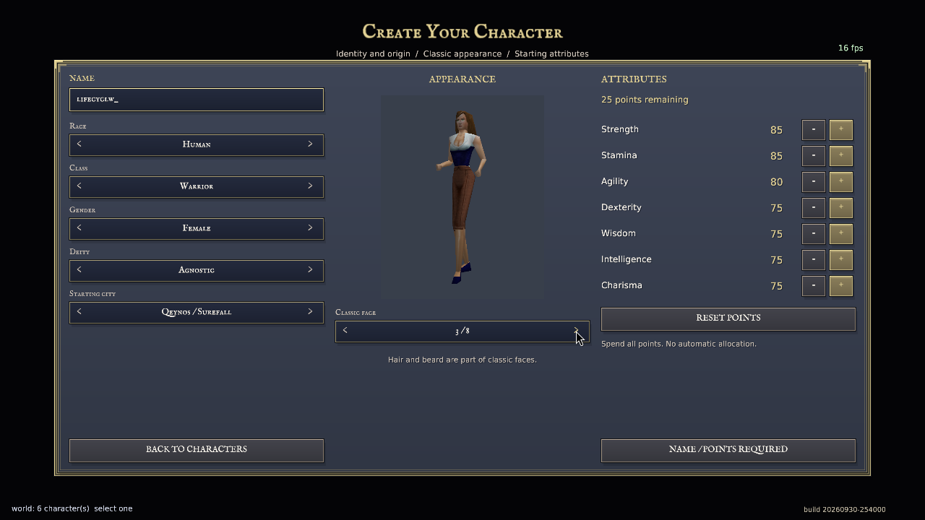Increase Stamina with plus button

click(x=841, y=156)
